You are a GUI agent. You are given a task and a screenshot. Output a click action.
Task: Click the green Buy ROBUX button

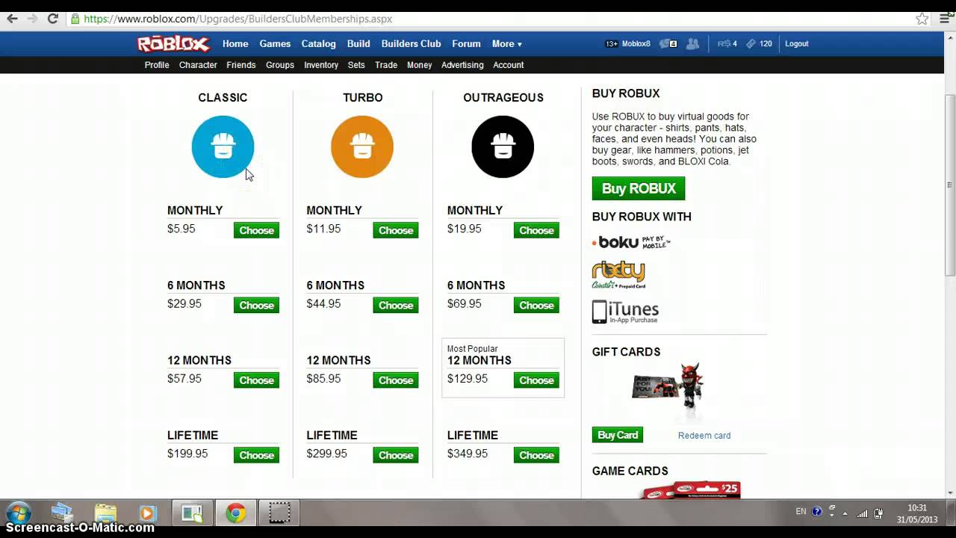[639, 188]
